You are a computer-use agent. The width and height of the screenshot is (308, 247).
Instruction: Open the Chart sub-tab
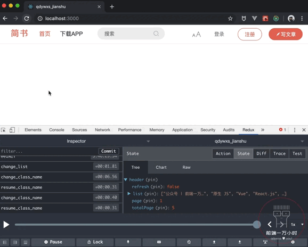pyautogui.click(x=161, y=167)
